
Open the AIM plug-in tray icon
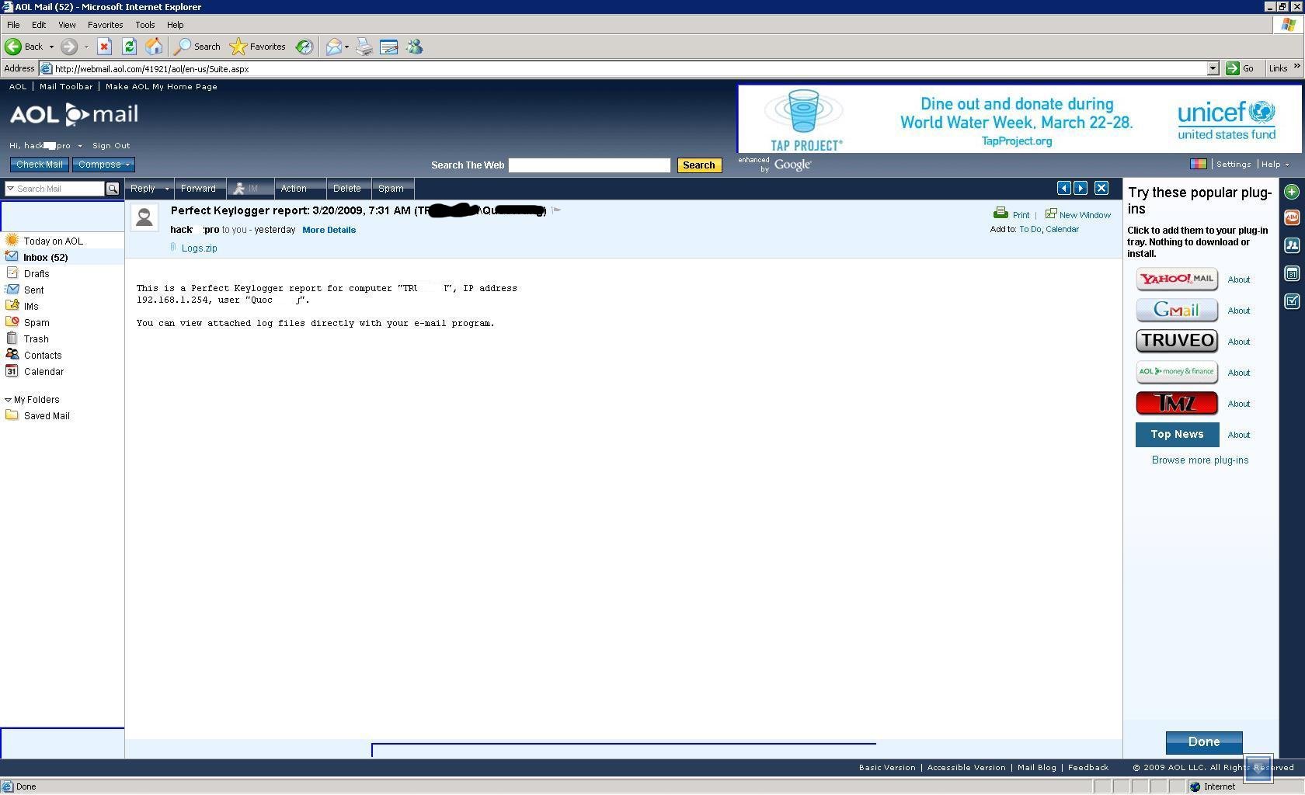pos(1292,218)
